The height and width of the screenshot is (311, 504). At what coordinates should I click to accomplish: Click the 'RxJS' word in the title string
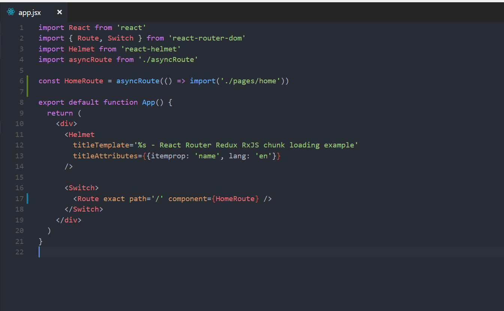pyautogui.click(x=250, y=145)
